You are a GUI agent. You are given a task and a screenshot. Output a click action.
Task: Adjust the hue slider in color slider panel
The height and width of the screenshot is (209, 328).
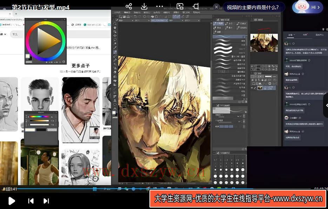pyautogui.click(x=39, y=117)
